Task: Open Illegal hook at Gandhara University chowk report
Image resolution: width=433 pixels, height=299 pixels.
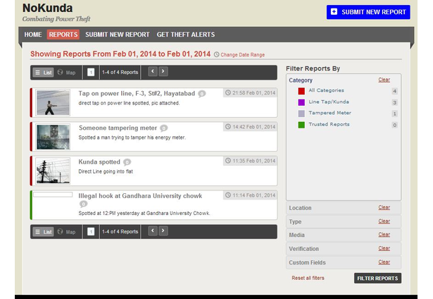Action: pos(140,196)
